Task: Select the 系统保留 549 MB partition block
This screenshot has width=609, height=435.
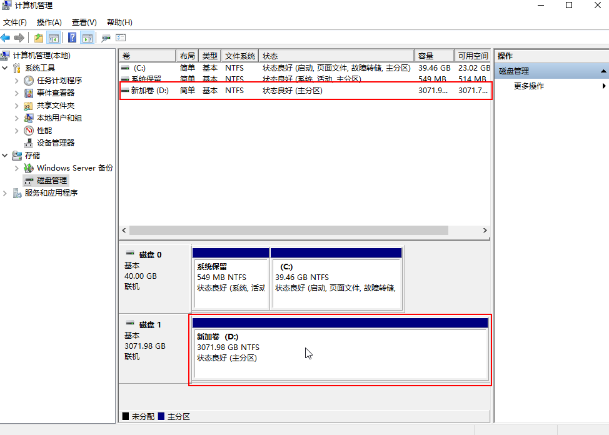Action: (x=231, y=279)
